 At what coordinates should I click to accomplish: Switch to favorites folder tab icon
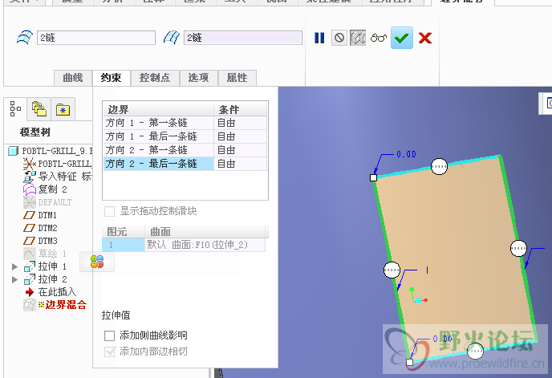pos(63,109)
